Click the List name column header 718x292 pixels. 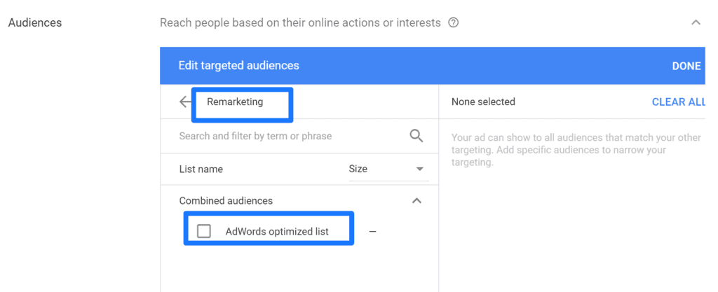click(201, 169)
